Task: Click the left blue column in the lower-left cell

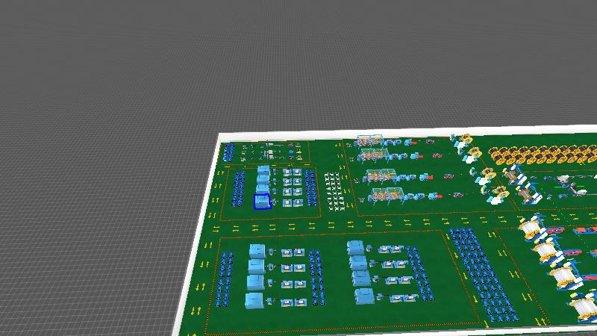Action: tap(225, 279)
